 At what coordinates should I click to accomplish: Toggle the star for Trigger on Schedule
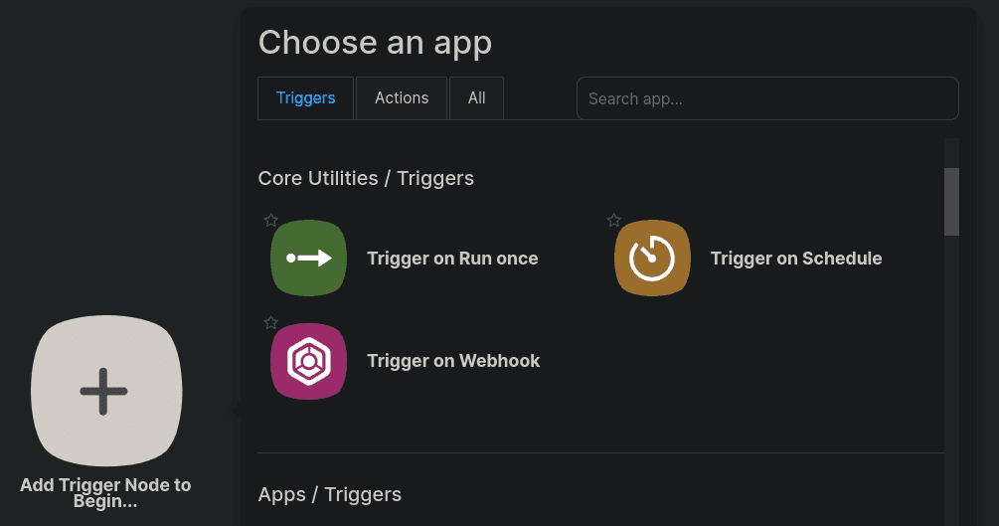[613, 221]
